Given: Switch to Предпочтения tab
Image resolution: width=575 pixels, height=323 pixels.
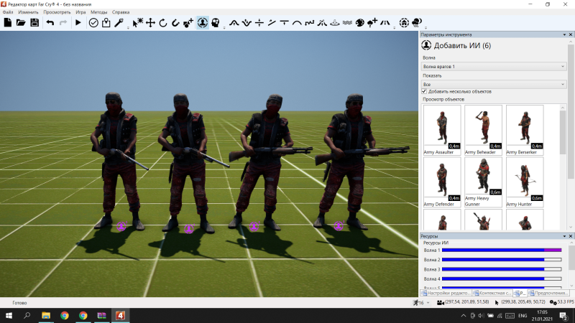Looking at the screenshot, I should click(548, 293).
